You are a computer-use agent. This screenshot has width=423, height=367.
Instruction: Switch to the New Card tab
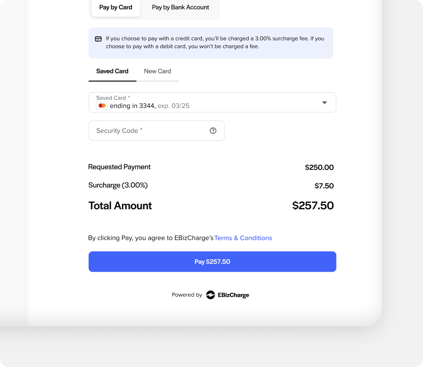[x=157, y=71]
